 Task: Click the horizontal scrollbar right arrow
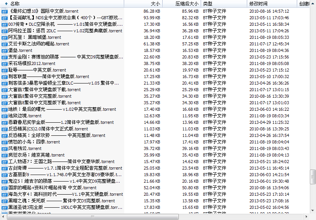(306, 217)
